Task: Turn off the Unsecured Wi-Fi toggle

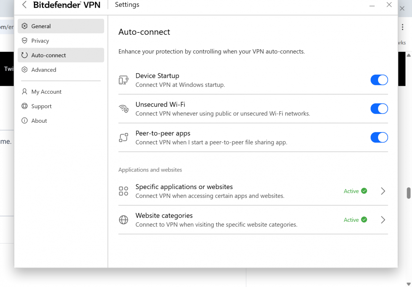Action: (379, 109)
